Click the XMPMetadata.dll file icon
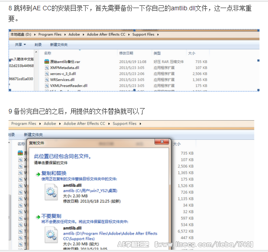 (x=47, y=68)
